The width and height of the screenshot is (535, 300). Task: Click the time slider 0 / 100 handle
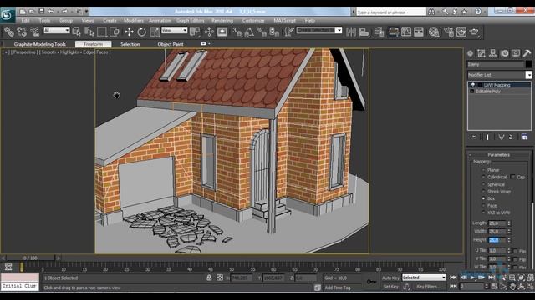tap(30, 257)
